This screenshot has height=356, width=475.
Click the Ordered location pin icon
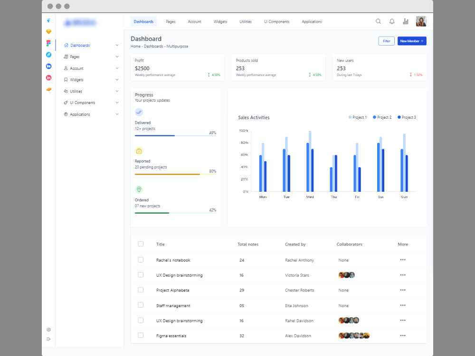tap(139, 189)
